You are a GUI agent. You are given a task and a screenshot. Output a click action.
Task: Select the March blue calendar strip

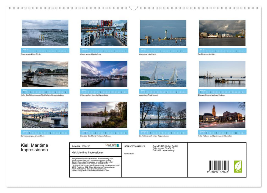(163, 50)
